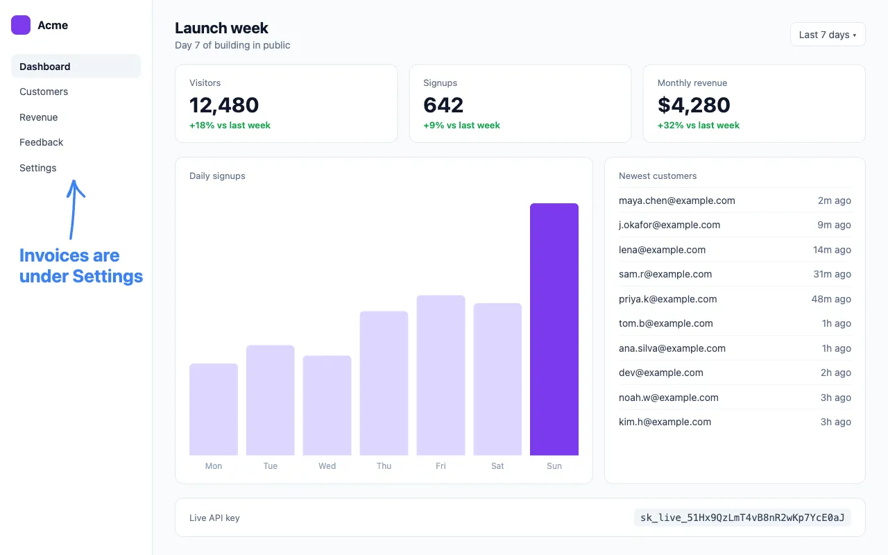
Task: Click the Signups stat card
Action: point(520,103)
